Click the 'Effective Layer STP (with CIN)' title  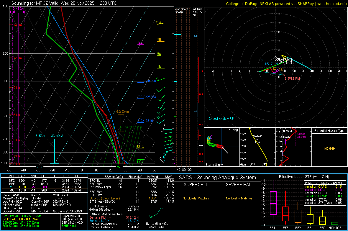(x=304, y=177)
